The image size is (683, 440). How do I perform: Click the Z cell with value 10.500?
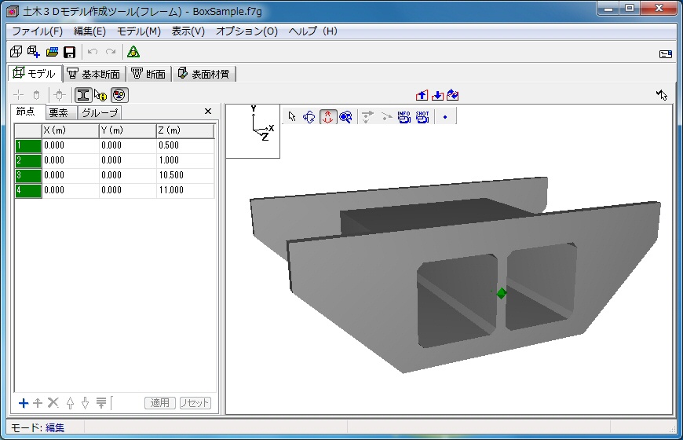tap(185, 175)
